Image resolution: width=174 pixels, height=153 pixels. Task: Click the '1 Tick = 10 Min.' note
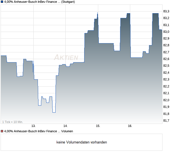click(x=13, y=122)
